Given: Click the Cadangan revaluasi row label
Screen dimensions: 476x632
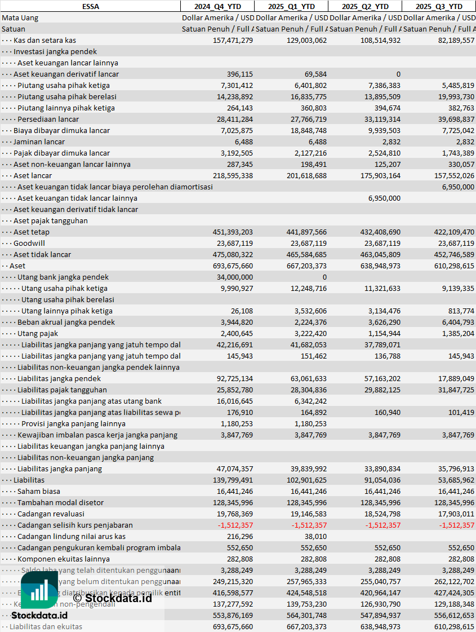Looking at the screenshot, I should coord(51,514).
